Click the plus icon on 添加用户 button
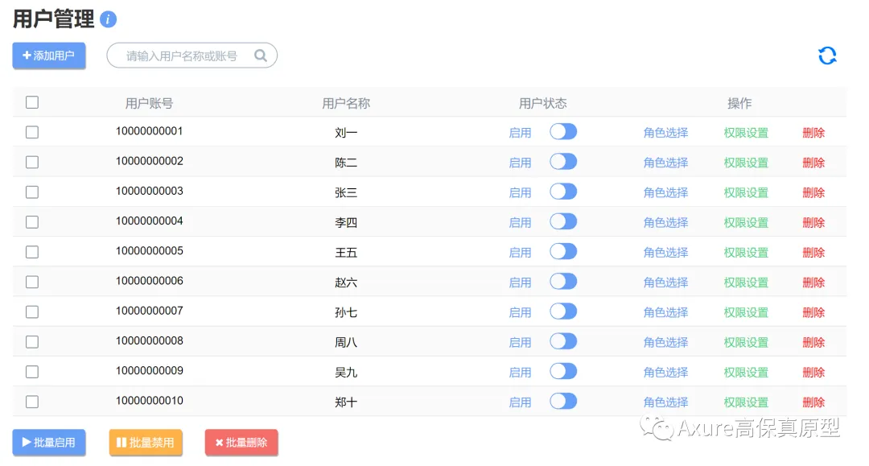Screen dimensions: 869x466 [x=28, y=56]
